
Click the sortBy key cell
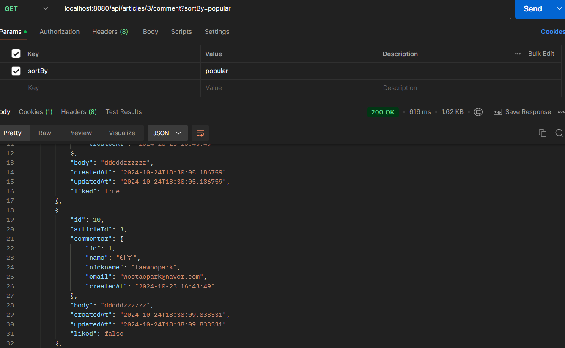[112, 71]
